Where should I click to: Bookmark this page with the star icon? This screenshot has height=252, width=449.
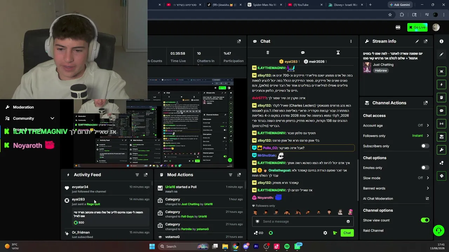click(x=390, y=15)
